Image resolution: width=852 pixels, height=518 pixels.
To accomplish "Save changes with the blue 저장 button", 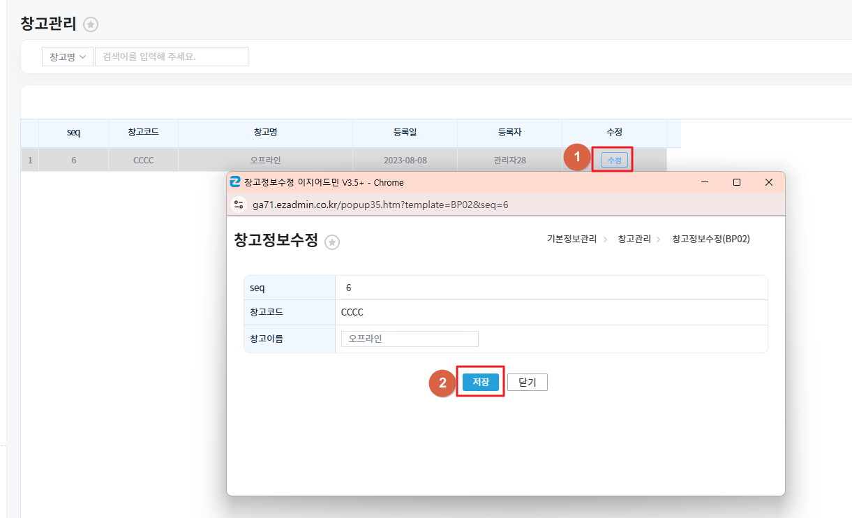I will pyautogui.click(x=481, y=382).
